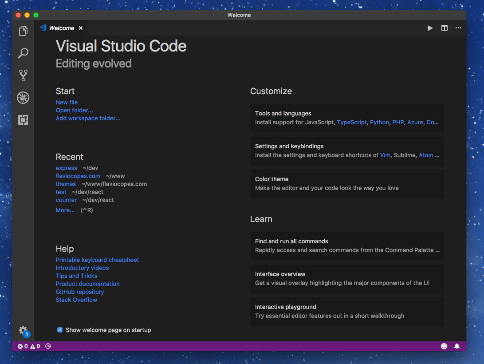Click the feedback smiley icon

click(444, 346)
